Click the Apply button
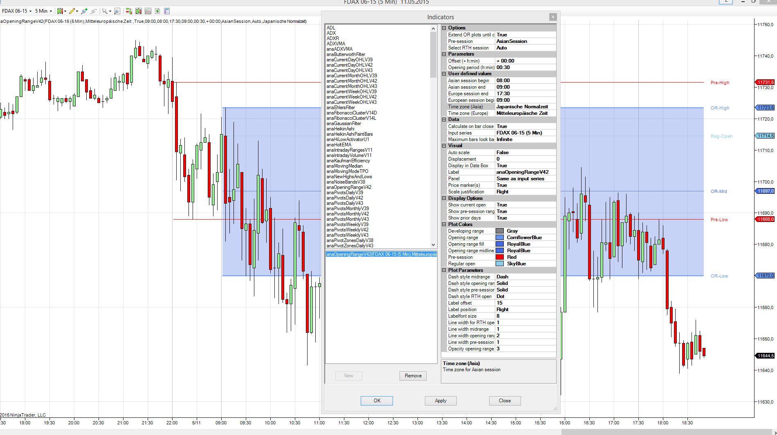Image resolution: width=777 pixels, height=435 pixels. click(440, 401)
